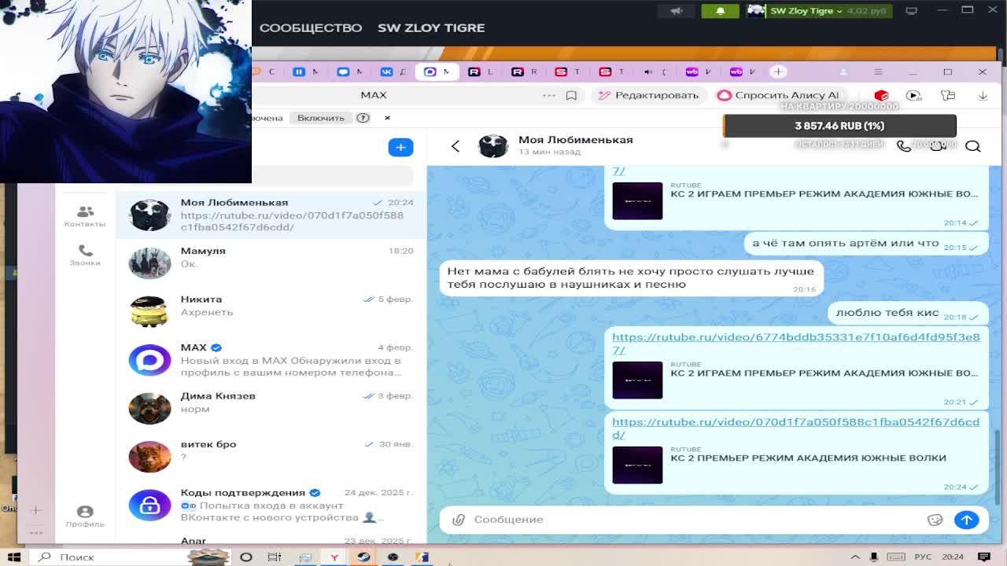Open Windows notification center
Viewport: 1007px width, 566px height.
click(983, 557)
